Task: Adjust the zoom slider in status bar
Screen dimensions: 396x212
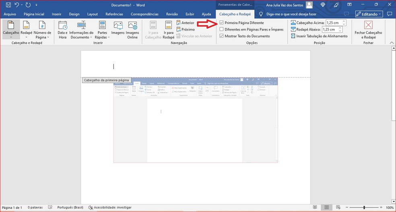Action: point(364,208)
